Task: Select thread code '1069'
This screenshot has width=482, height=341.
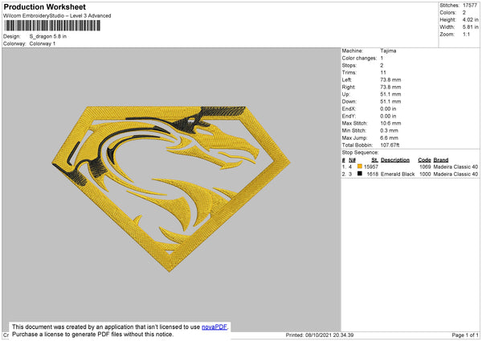Action: click(x=425, y=166)
